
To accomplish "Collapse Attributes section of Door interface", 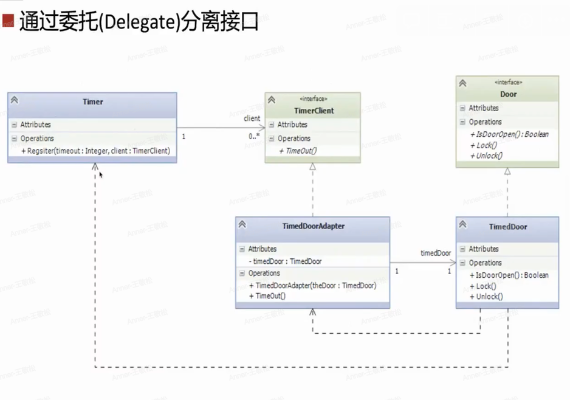I will click(462, 108).
